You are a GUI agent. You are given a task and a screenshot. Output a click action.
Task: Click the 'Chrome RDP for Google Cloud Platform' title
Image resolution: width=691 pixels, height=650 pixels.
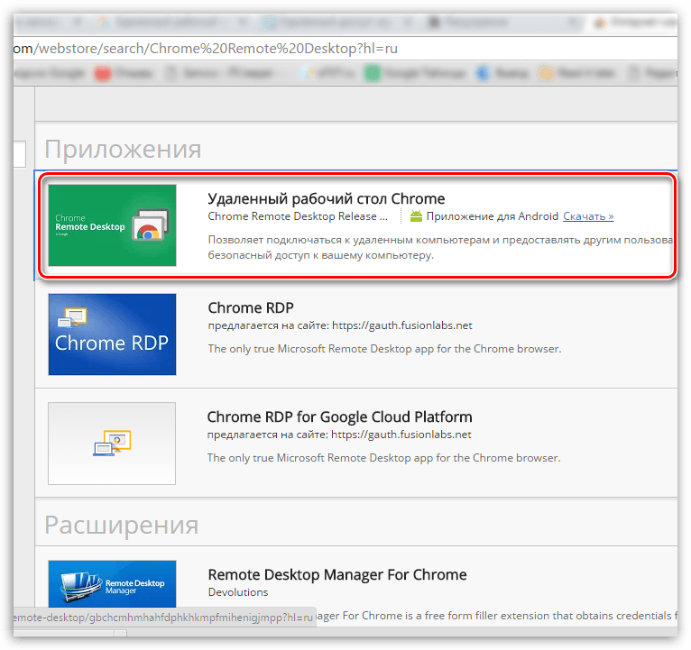339,417
